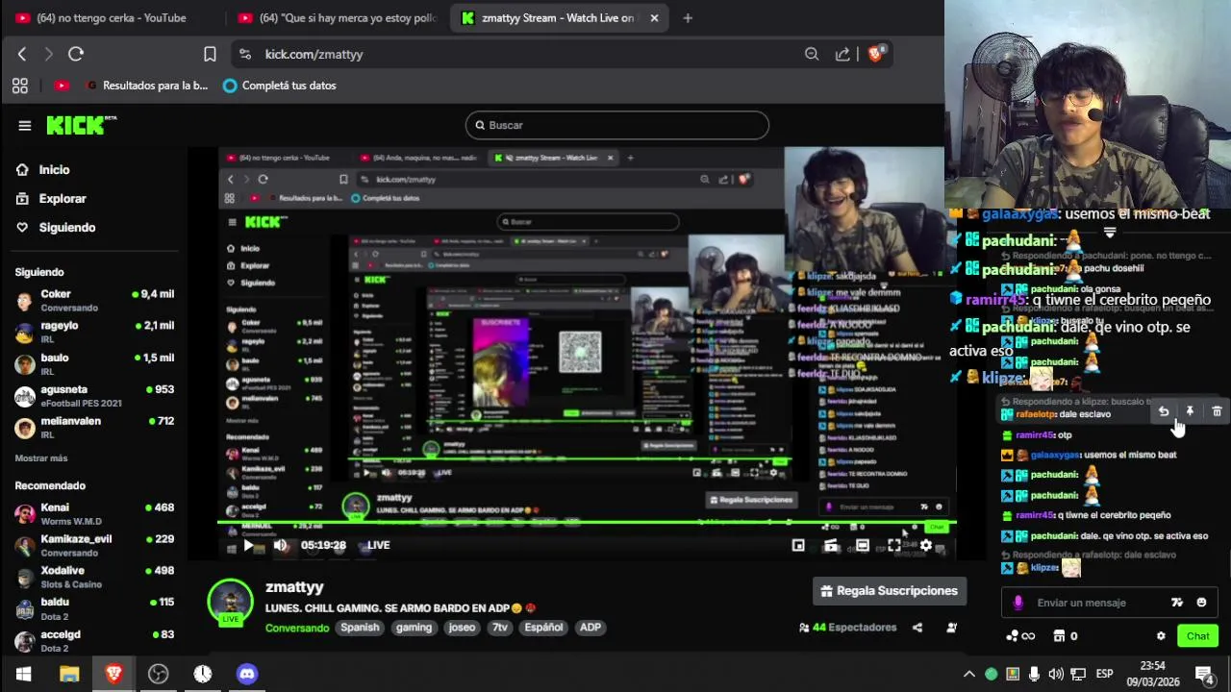
Task: Click the 7tv tag
Action: (499, 628)
